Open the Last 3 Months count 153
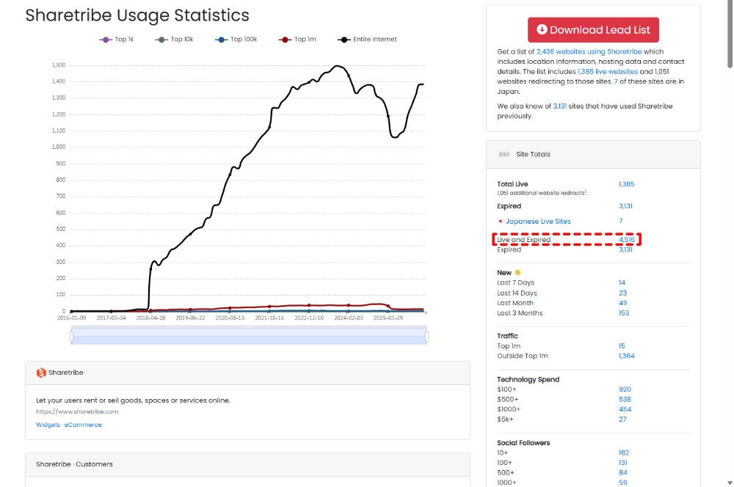 pyautogui.click(x=624, y=313)
